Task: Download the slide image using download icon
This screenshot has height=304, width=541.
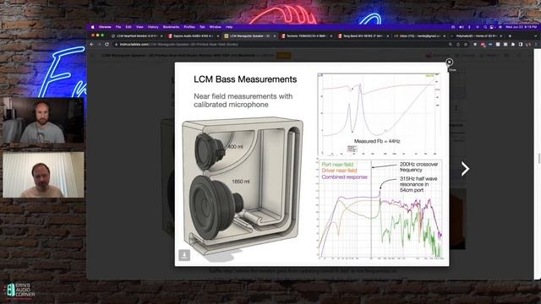Action: point(184,255)
